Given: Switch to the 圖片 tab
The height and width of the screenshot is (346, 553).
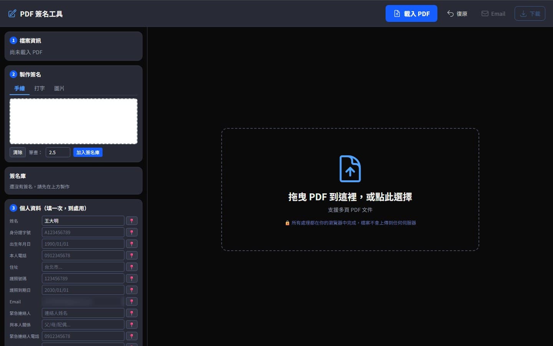Looking at the screenshot, I should pyautogui.click(x=59, y=88).
